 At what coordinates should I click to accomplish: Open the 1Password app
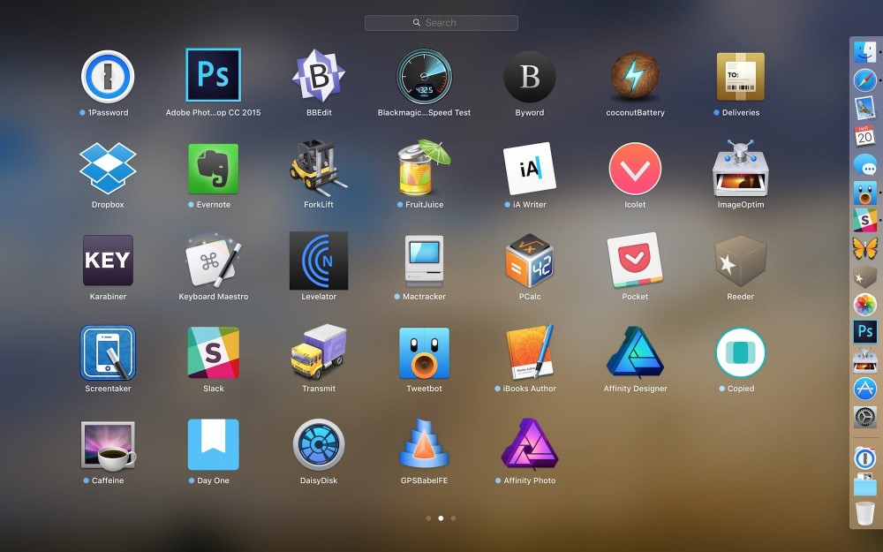click(x=108, y=77)
